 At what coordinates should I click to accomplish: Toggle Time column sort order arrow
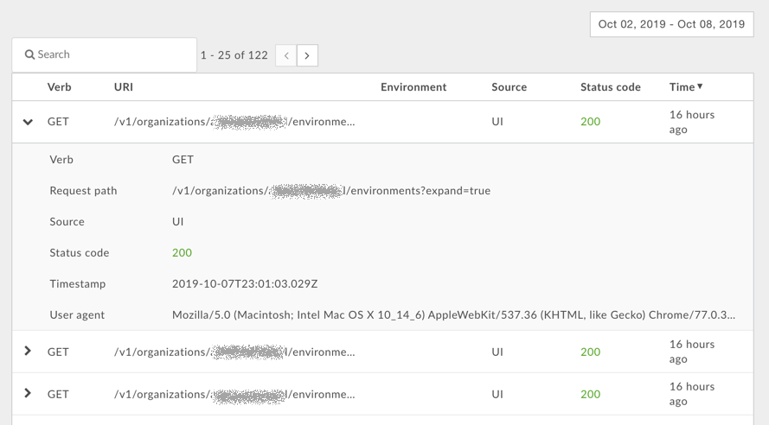pyautogui.click(x=700, y=86)
